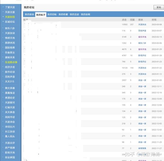Open 百姓声音 board in sidebar
This screenshot has width=164, height=161.
(10, 77)
